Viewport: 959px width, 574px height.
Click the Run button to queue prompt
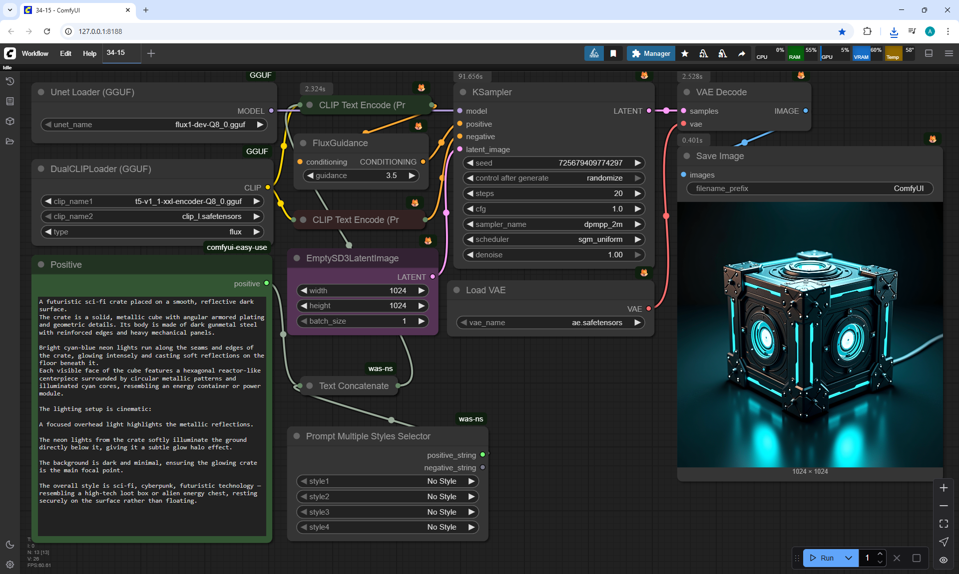[822, 558]
